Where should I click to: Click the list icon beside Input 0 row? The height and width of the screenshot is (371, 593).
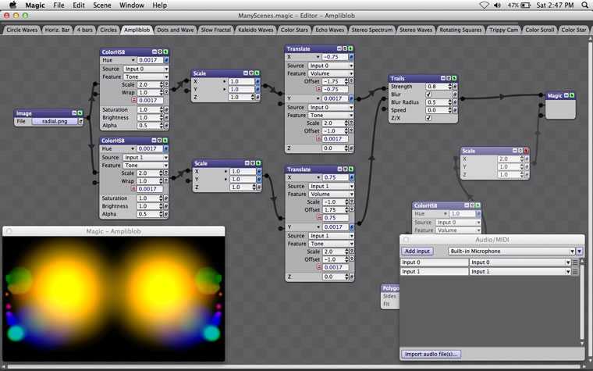(575, 262)
